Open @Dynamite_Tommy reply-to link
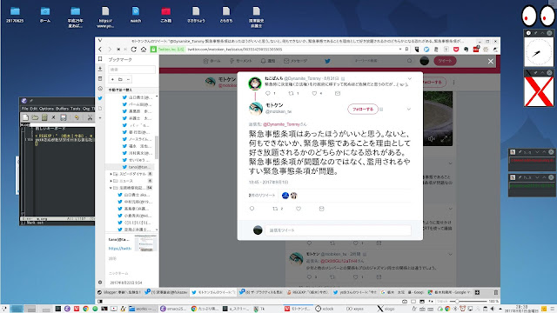 click(281, 124)
